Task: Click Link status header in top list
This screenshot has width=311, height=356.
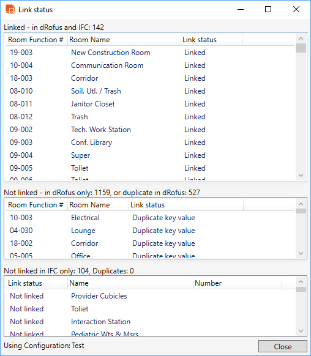Action: click(x=211, y=40)
